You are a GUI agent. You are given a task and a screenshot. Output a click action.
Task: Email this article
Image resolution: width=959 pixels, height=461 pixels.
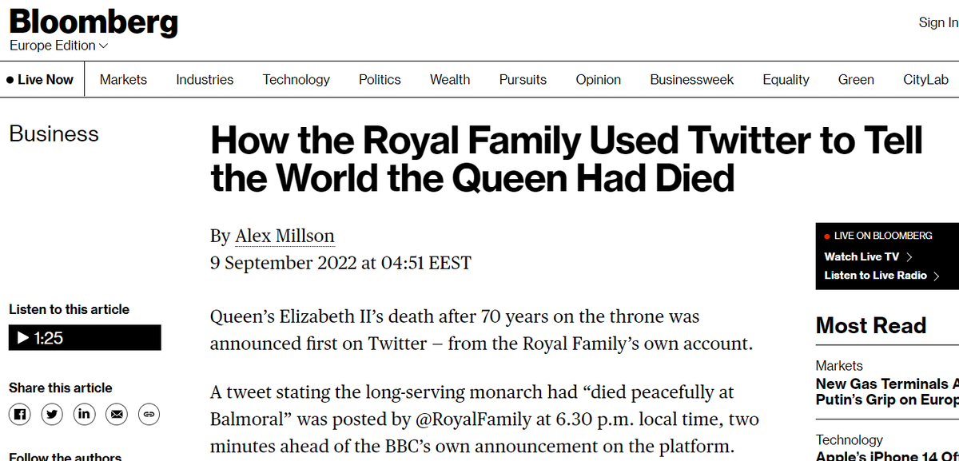[116, 414]
